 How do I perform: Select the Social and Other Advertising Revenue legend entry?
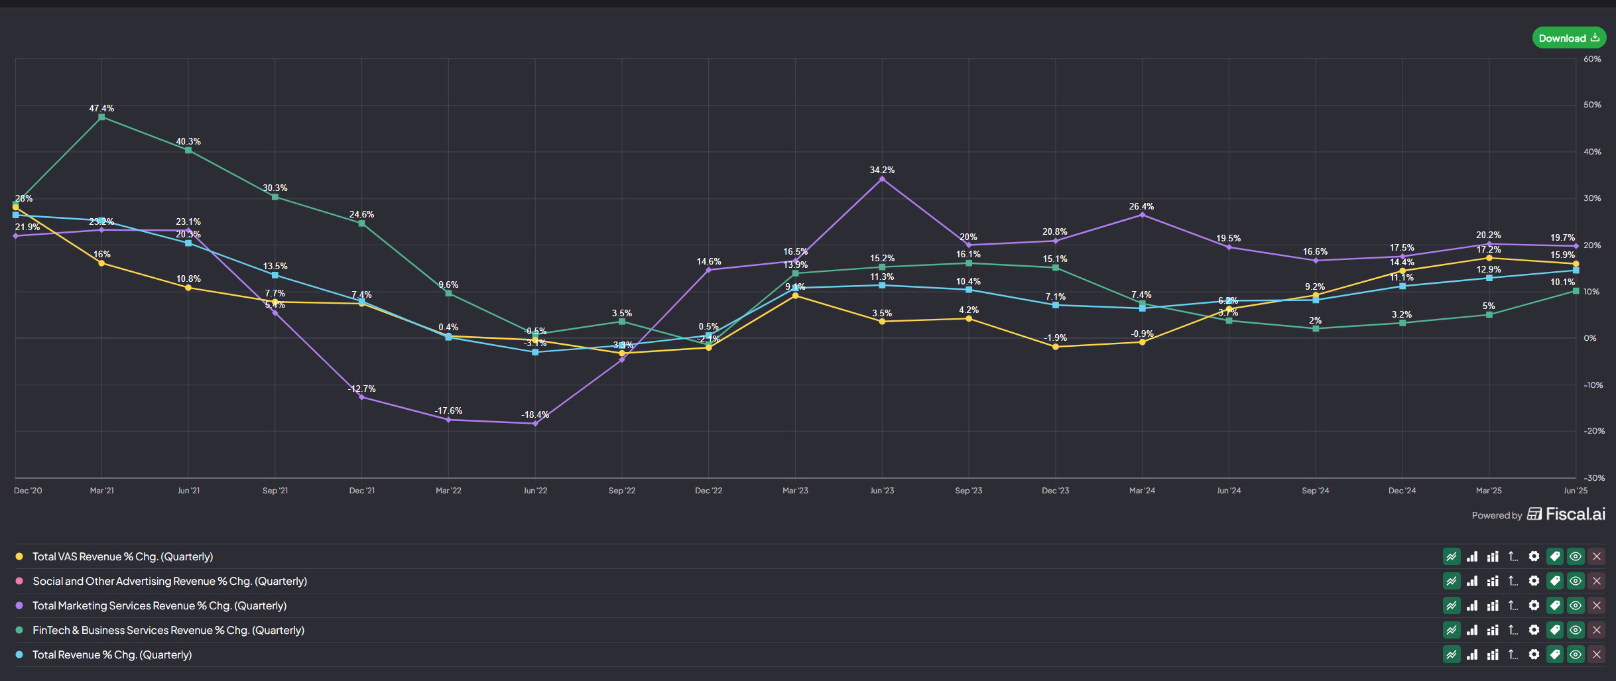[x=170, y=581]
